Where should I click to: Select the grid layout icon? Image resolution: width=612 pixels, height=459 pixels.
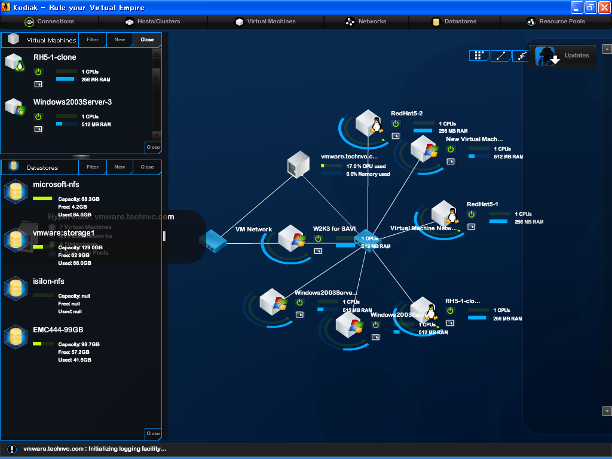pyautogui.click(x=479, y=56)
